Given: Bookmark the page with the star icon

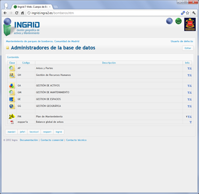Looking at the screenshot, I should click(x=188, y=13).
